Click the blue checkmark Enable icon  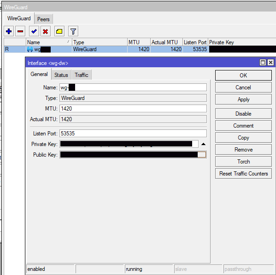[34, 31]
